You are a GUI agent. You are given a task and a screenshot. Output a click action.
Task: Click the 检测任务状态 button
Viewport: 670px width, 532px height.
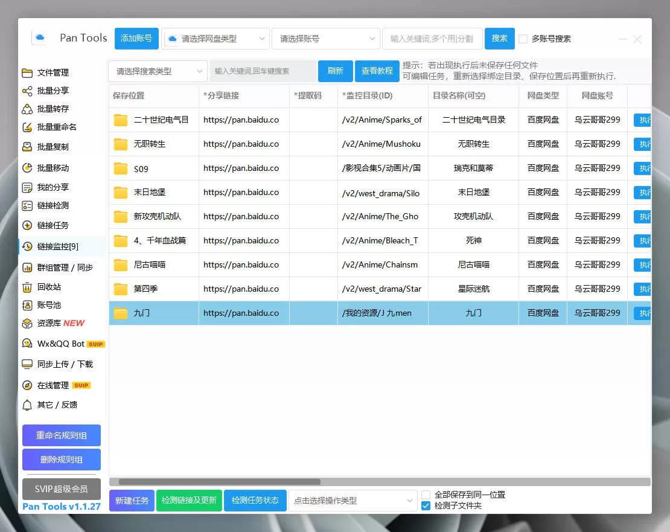pos(255,501)
